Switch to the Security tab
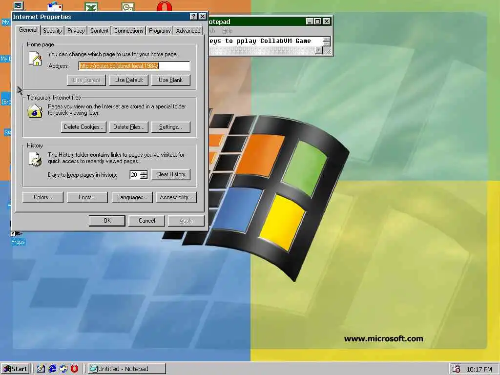This screenshot has height=375, width=500. 52,31
